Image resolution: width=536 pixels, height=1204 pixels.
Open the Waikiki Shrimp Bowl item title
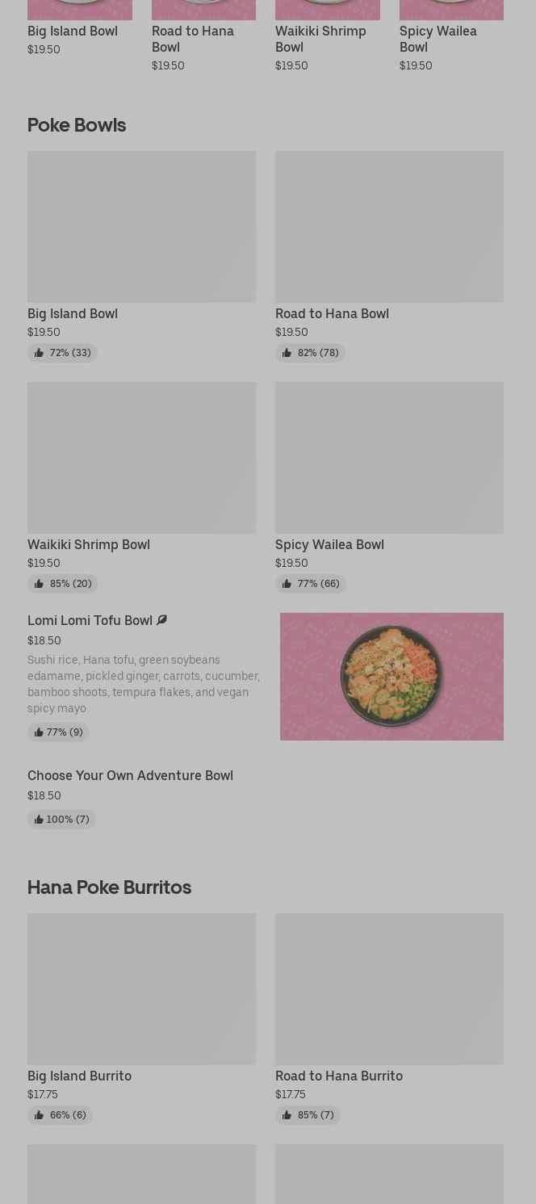[x=89, y=544]
